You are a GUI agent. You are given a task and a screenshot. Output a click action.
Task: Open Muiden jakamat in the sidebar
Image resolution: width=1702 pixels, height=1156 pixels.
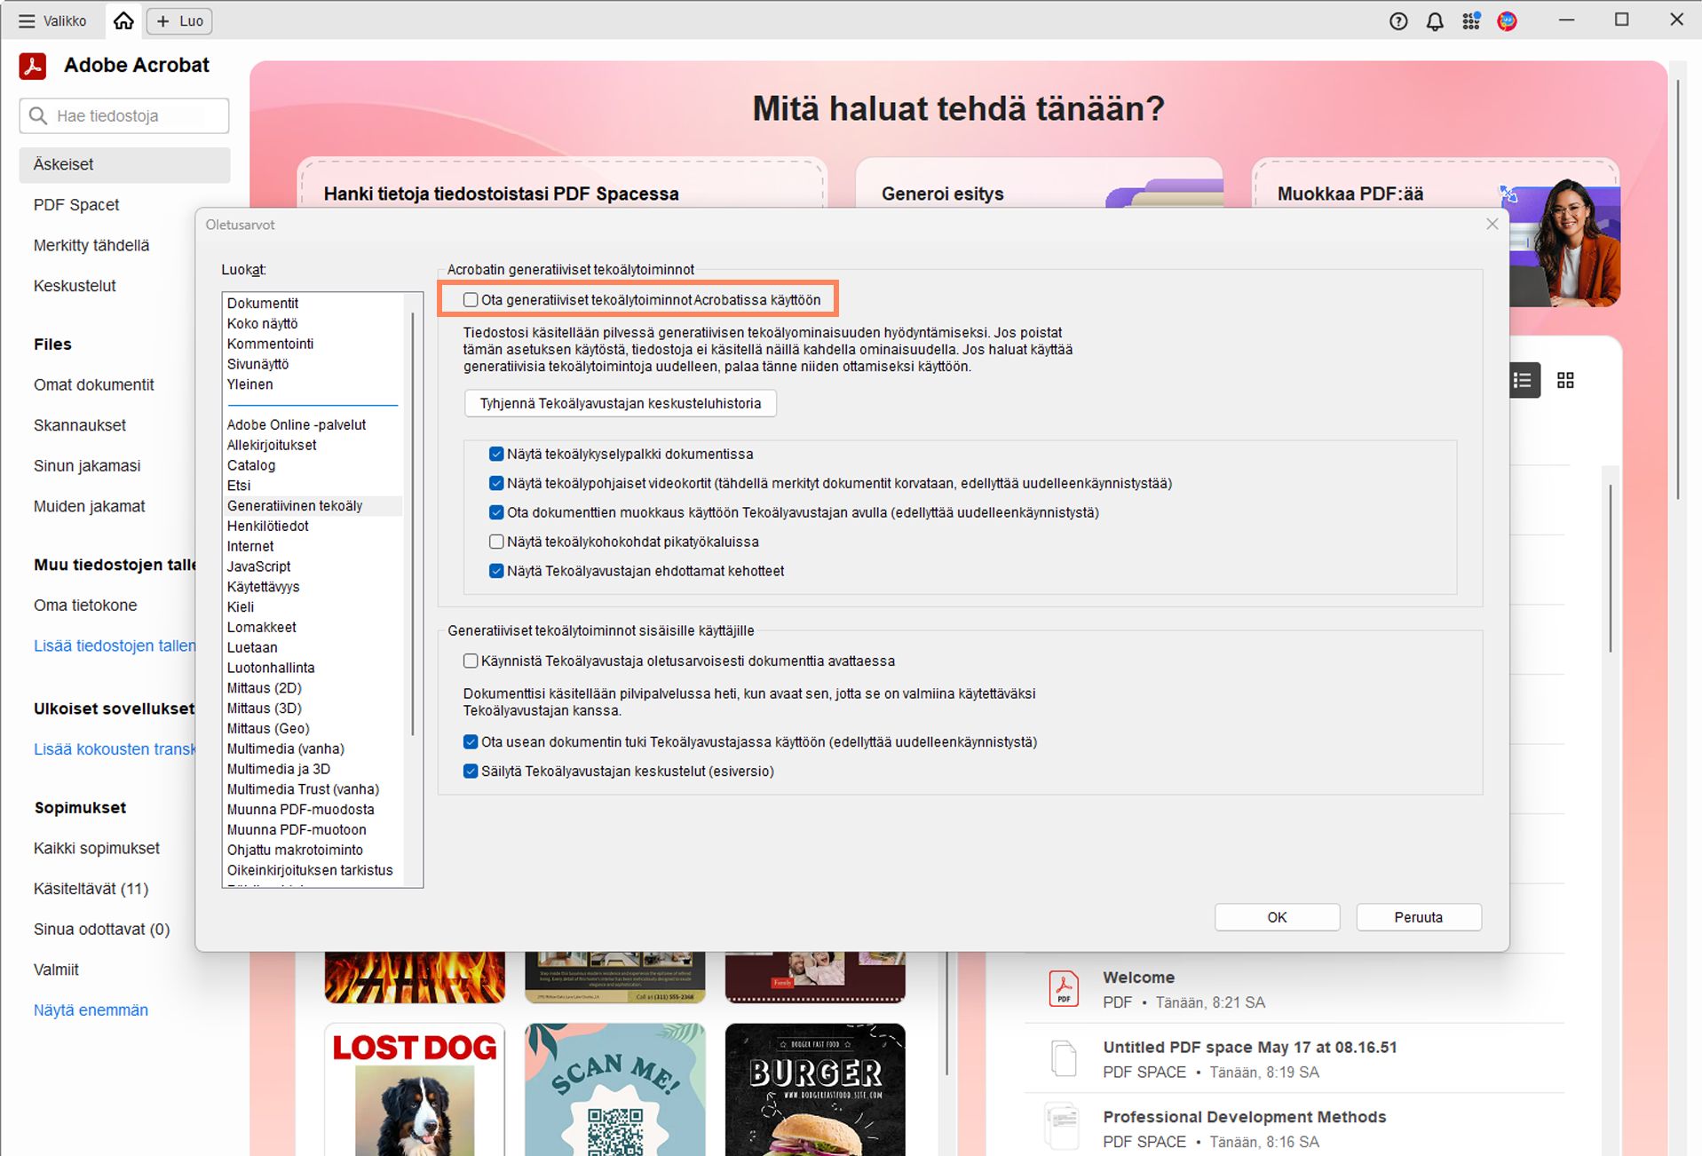90,506
